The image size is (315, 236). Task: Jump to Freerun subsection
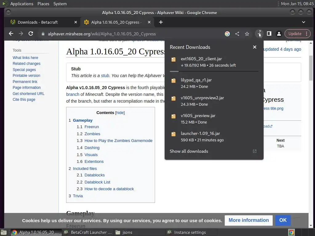(92, 127)
